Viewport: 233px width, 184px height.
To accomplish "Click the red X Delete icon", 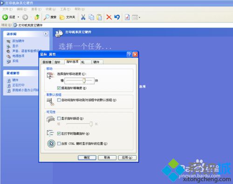I will coord(109,17).
